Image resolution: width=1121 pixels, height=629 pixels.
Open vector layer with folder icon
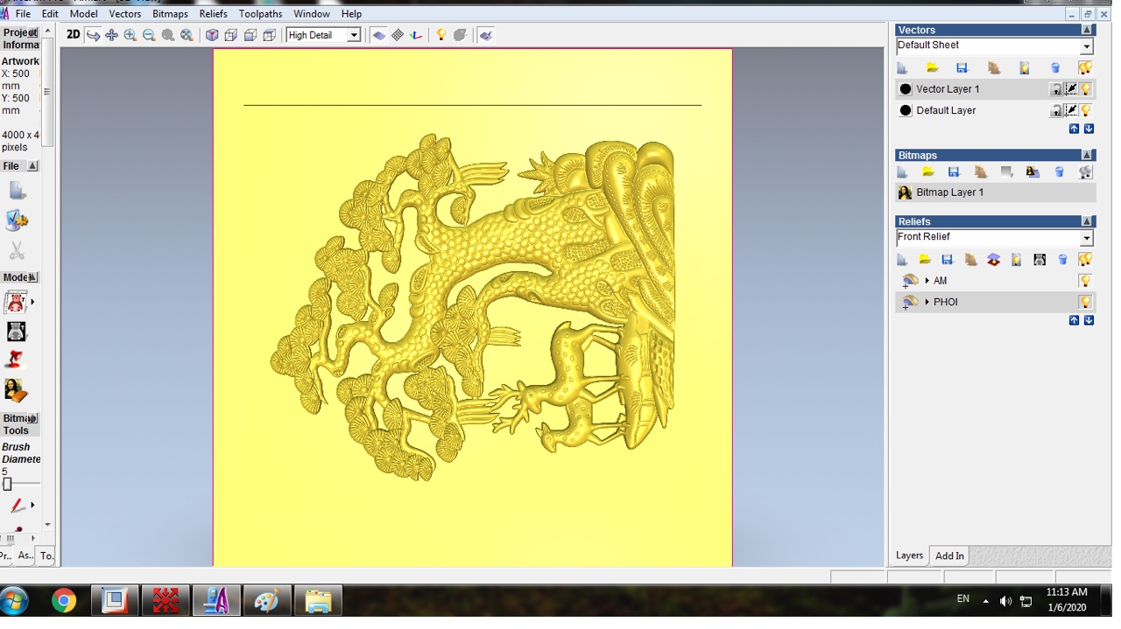pyautogui.click(x=932, y=67)
